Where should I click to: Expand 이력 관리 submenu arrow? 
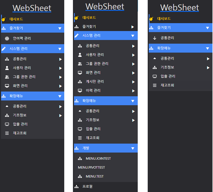(x=133, y=91)
